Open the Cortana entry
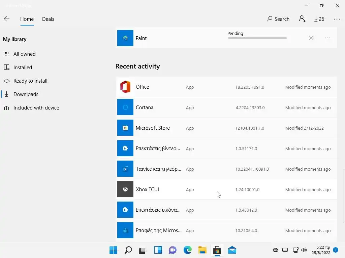Screen dimensions: 345x258 click(x=226, y=107)
